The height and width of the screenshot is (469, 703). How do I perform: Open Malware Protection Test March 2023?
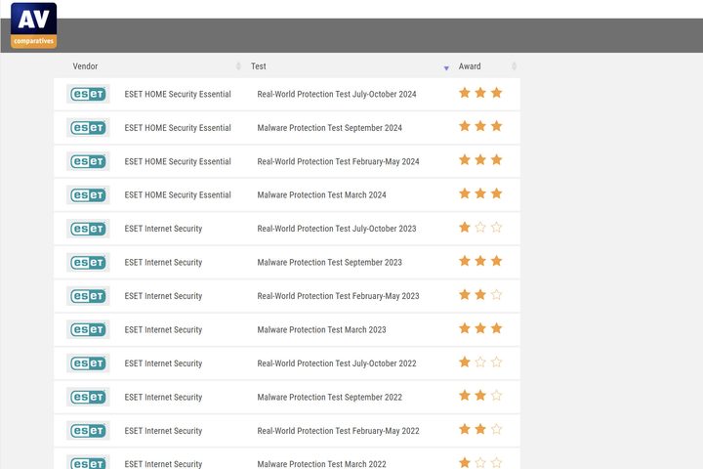coord(321,330)
